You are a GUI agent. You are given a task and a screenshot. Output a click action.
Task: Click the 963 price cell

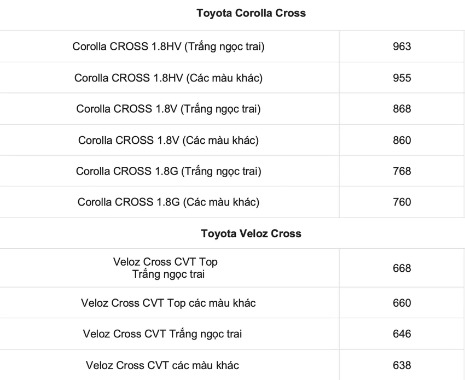tap(402, 46)
